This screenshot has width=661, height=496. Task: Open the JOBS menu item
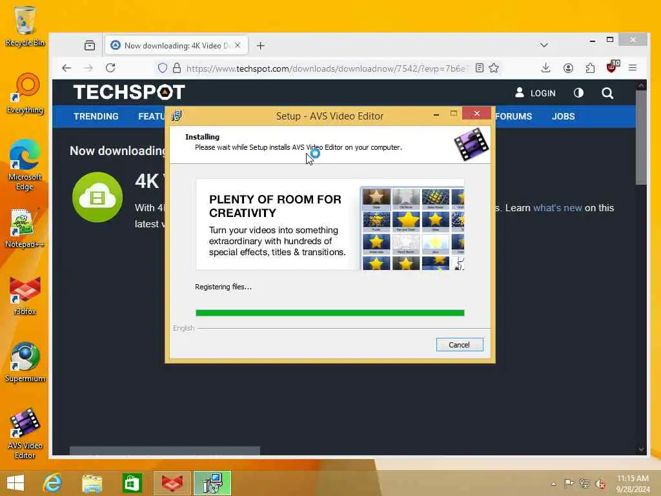coord(563,116)
